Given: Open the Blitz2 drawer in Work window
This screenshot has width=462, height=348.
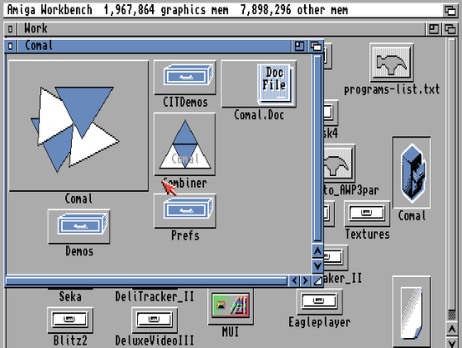Looking at the screenshot, I should tap(70, 320).
